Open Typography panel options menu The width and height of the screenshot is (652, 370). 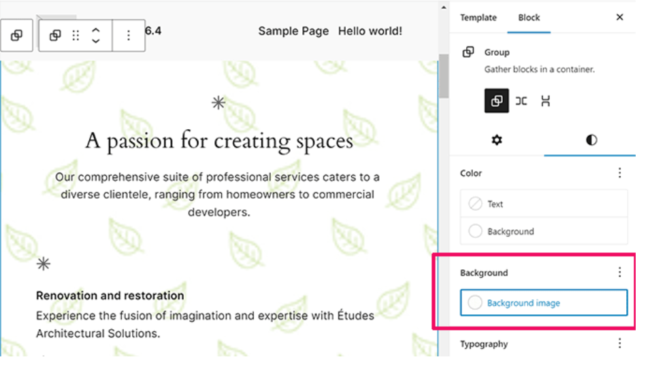pyautogui.click(x=619, y=343)
